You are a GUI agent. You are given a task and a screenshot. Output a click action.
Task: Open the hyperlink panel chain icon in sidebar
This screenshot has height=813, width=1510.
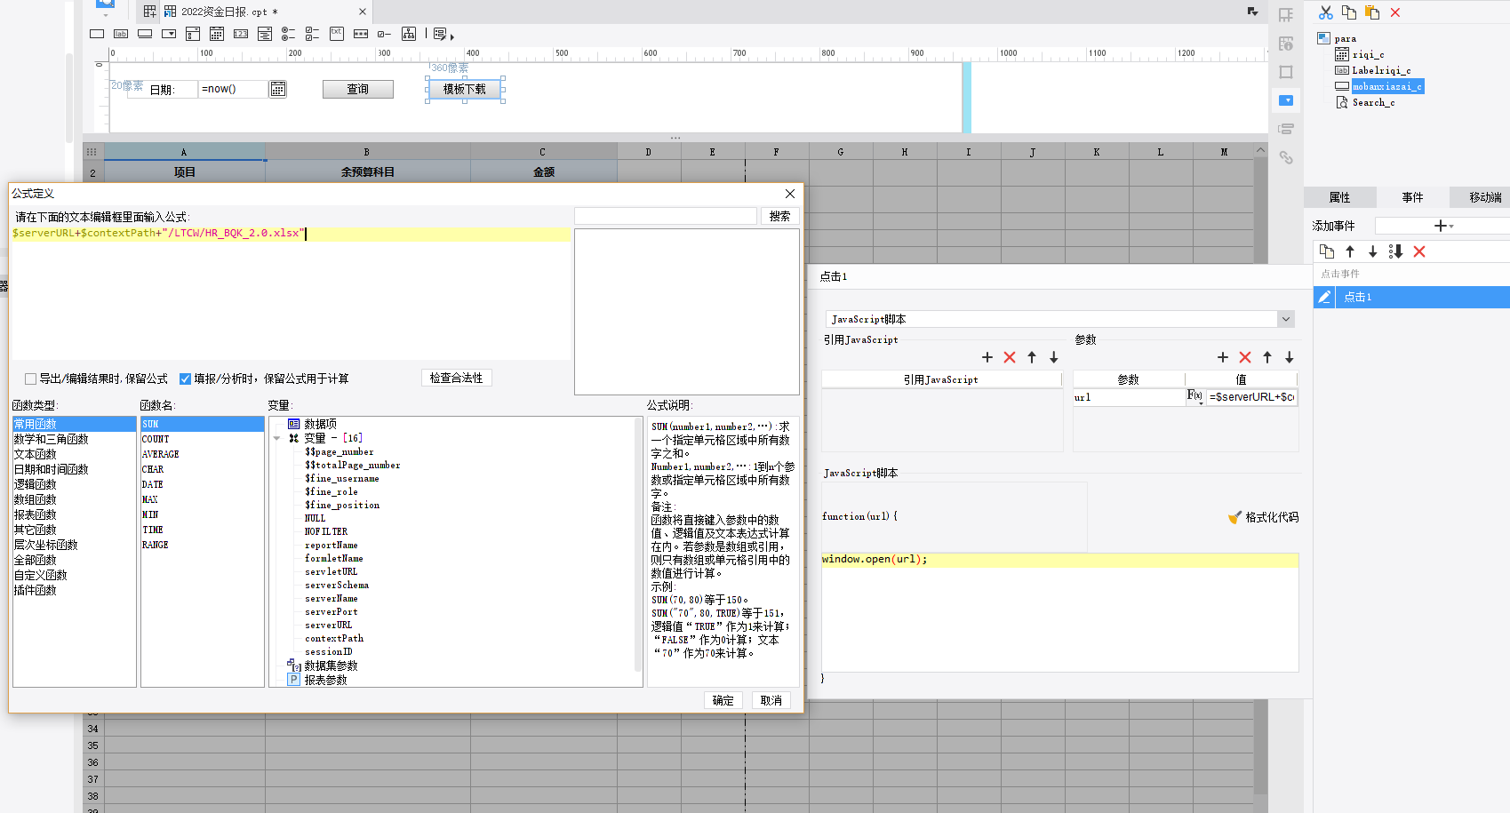point(1286,157)
